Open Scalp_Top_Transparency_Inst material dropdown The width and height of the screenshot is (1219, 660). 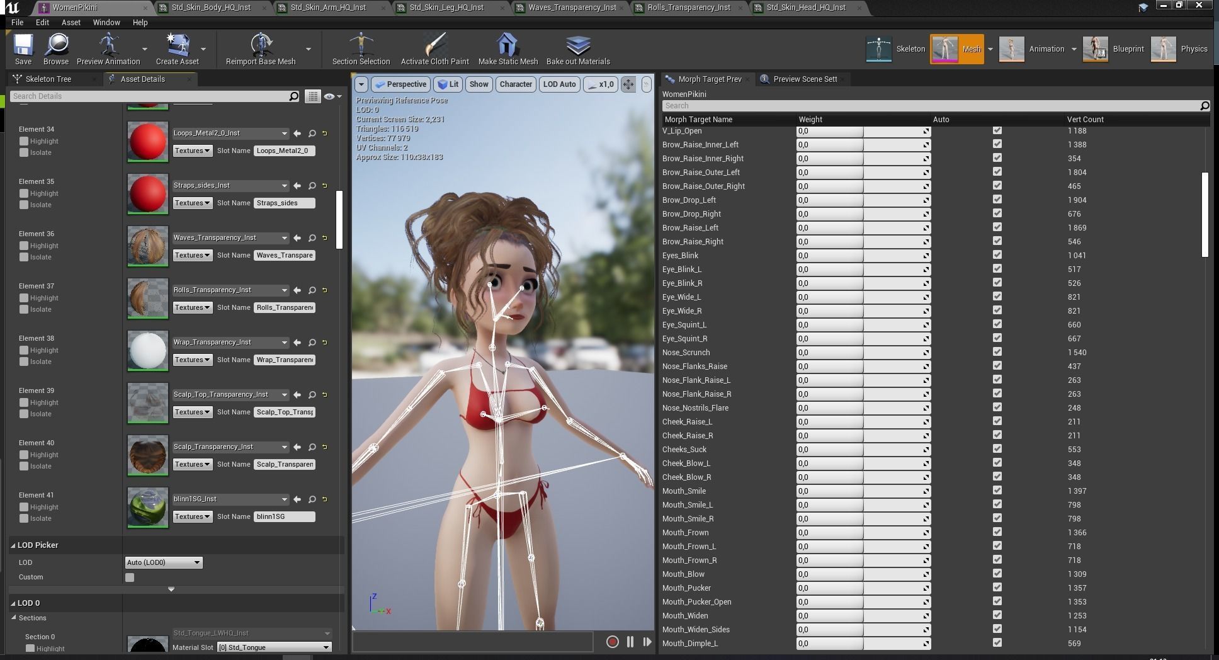coord(230,395)
